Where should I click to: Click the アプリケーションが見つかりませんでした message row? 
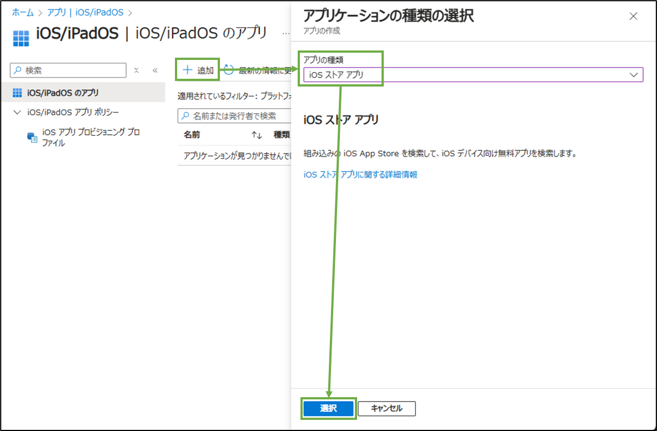click(234, 156)
